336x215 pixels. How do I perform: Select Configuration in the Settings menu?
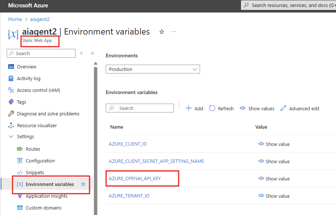(x=40, y=161)
